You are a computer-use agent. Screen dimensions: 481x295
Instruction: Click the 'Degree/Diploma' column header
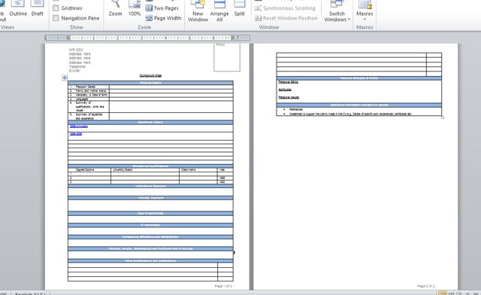click(x=85, y=169)
